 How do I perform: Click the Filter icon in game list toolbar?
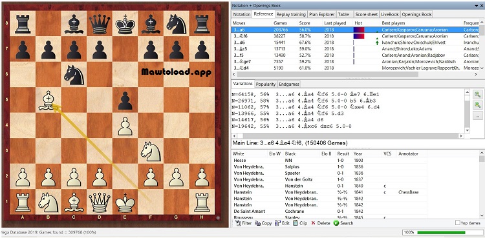coord(238,223)
